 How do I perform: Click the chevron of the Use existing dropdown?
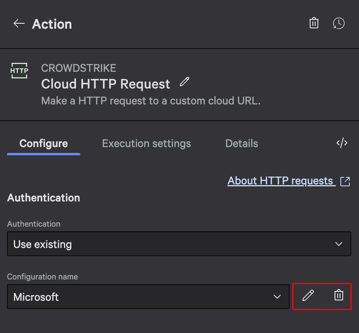tap(338, 244)
